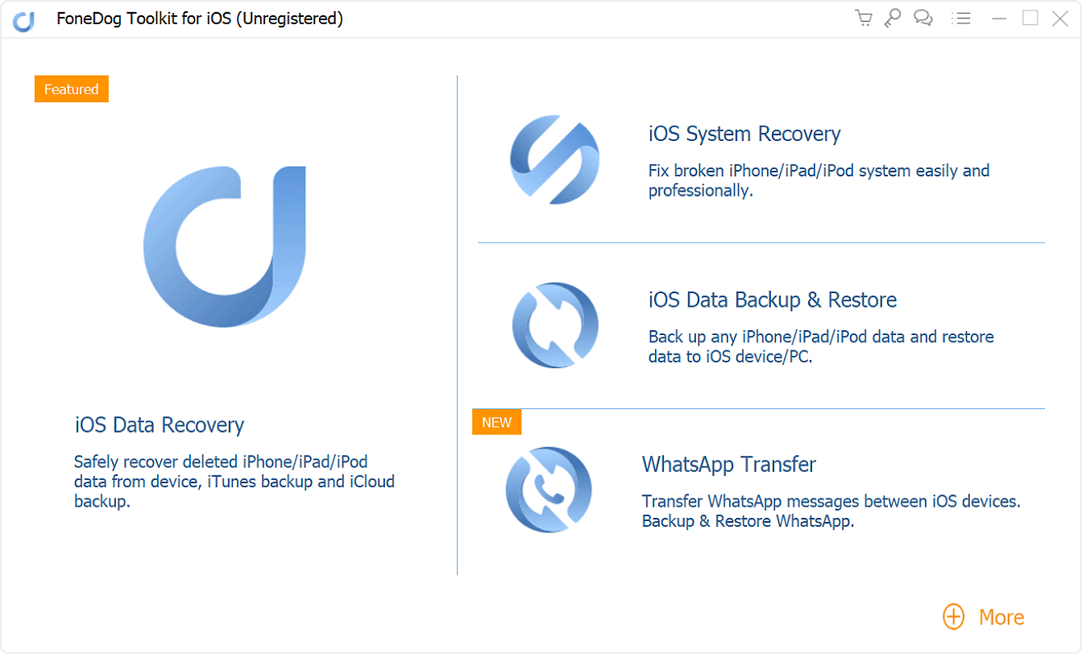Click the 'Fix broken iPhone/iPad/iPod system' description
1082x654 pixels.
[819, 180]
